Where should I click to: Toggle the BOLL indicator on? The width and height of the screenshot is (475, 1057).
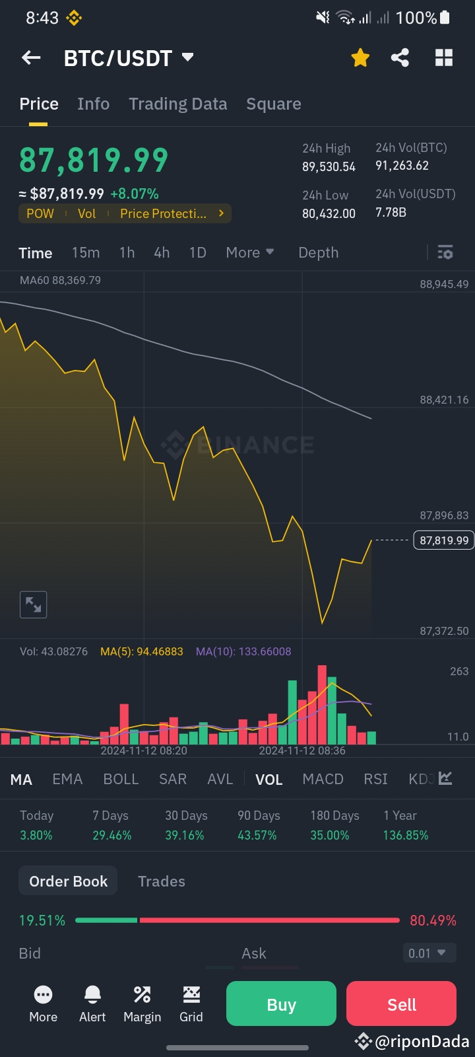click(x=121, y=779)
